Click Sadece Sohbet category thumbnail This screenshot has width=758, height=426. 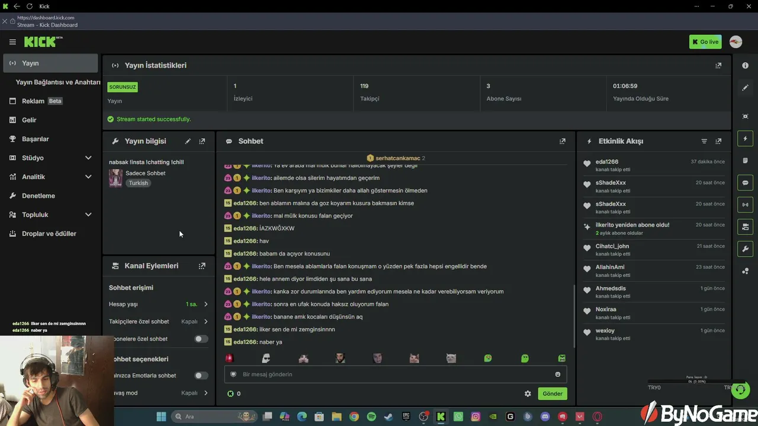click(115, 178)
